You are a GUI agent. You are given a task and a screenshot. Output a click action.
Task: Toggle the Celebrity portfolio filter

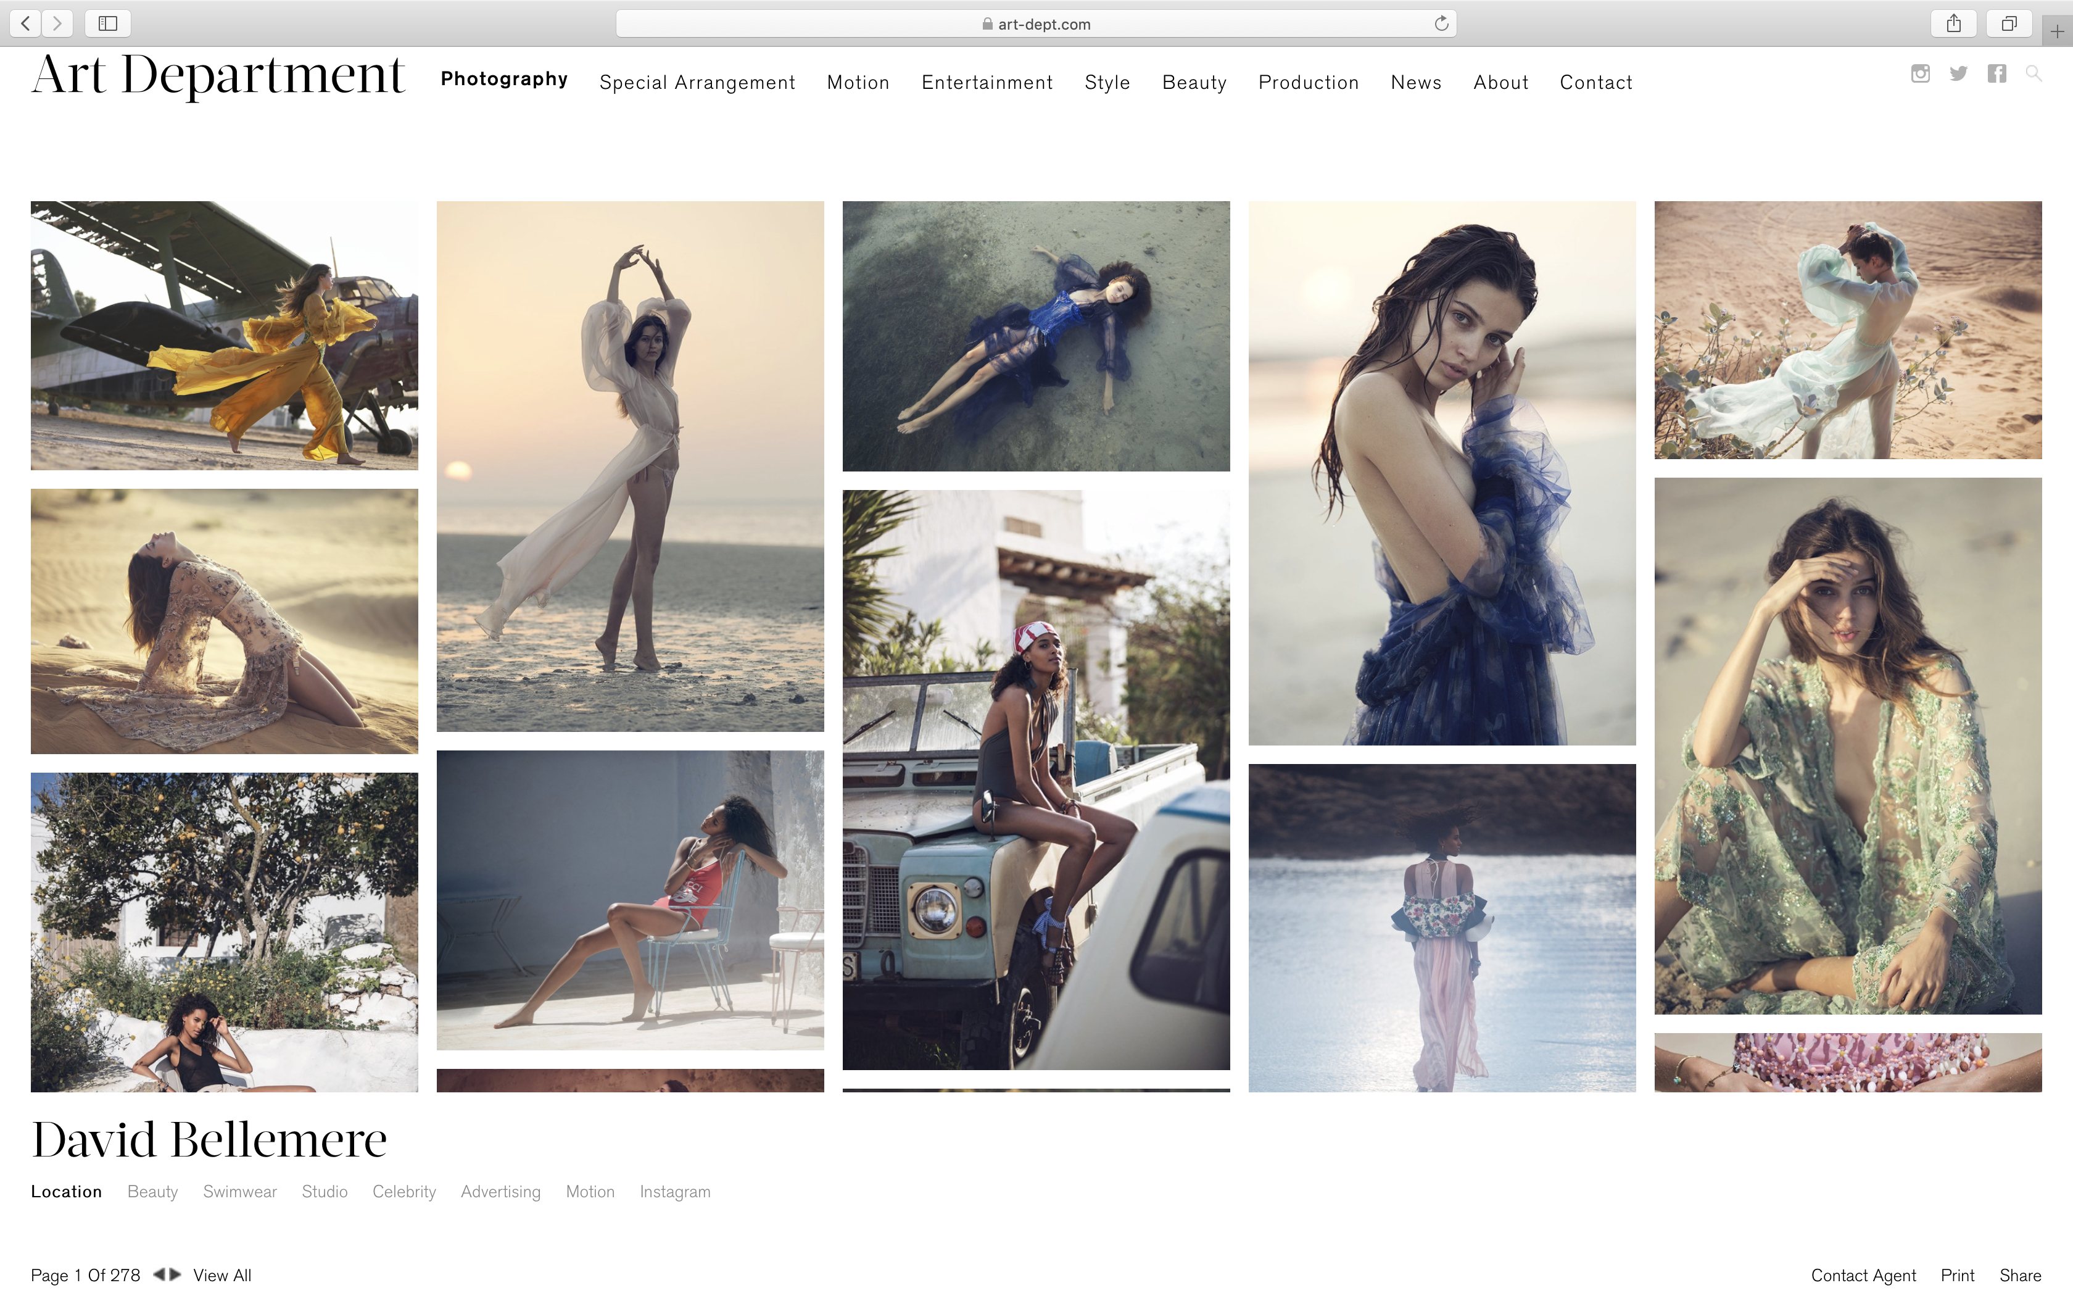pyautogui.click(x=403, y=1192)
